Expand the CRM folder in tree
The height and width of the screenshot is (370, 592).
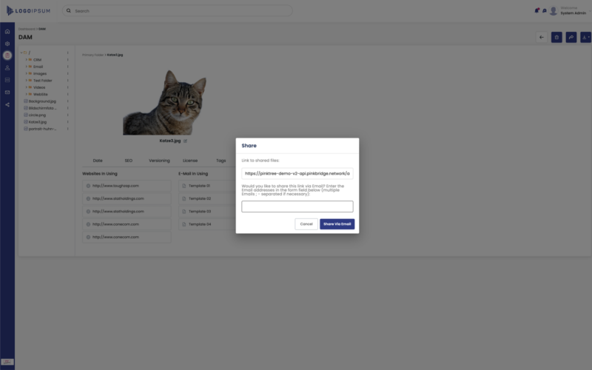(x=26, y=59)
